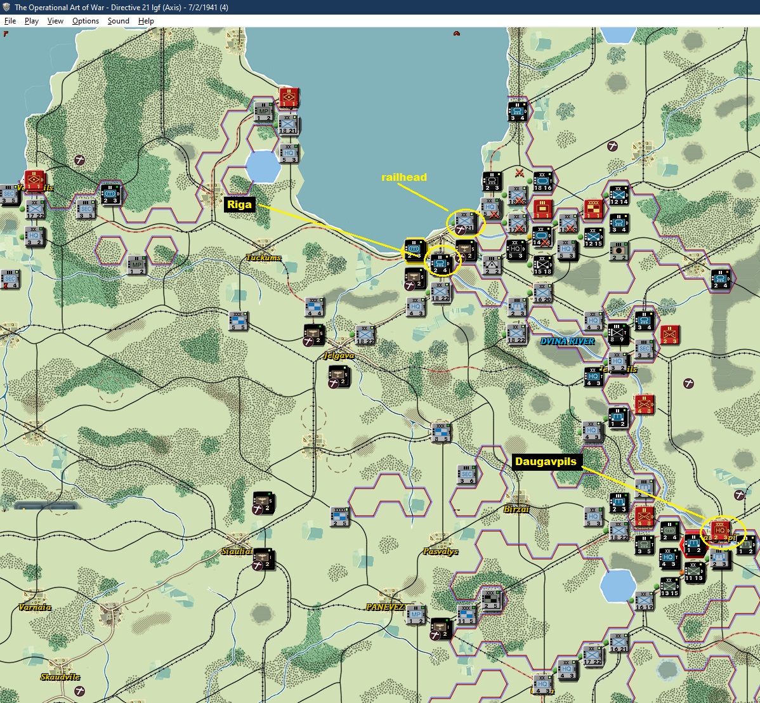The width and height of the screenshot is (760, 703).
Task: Select the red Soviet counter on the northern peninsula
Action: coord(289,98)
